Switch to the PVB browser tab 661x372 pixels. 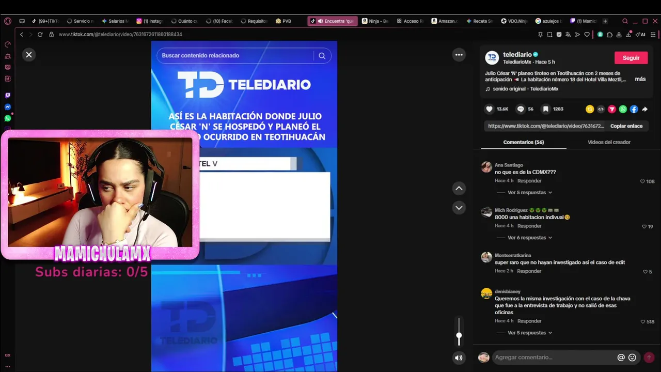click(x=284, y=21)
